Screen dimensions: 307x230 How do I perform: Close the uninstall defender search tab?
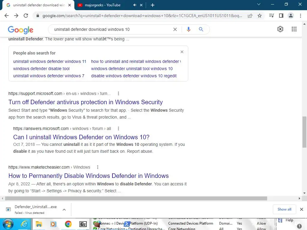70,5
